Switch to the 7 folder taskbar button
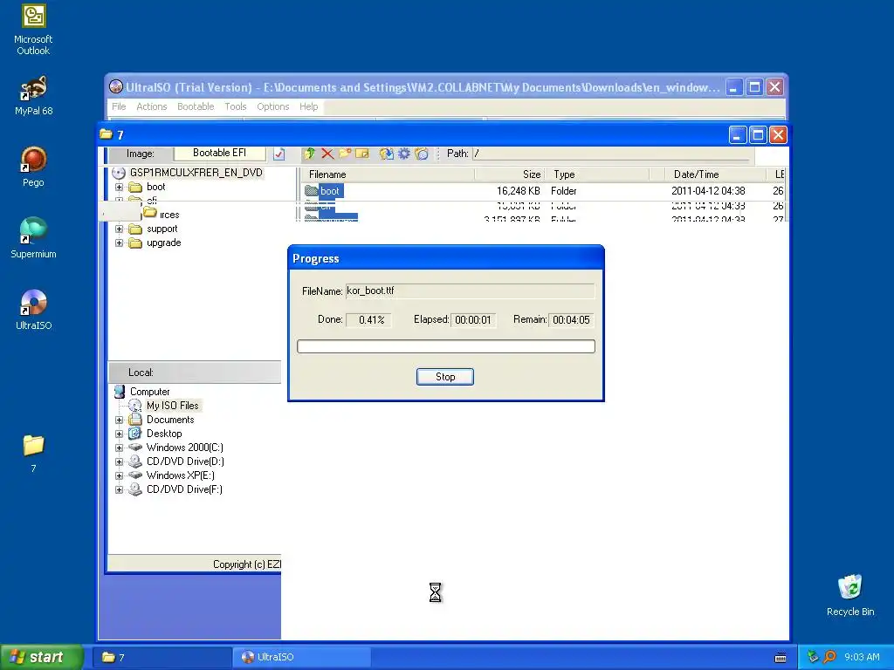 coord(162,657)
